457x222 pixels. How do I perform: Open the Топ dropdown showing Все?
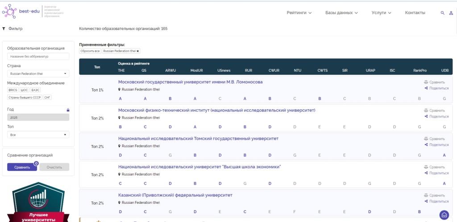pos(38,135)
